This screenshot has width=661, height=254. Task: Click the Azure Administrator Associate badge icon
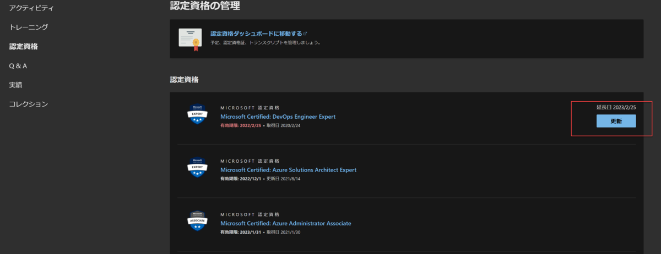(x=197, y=221)
